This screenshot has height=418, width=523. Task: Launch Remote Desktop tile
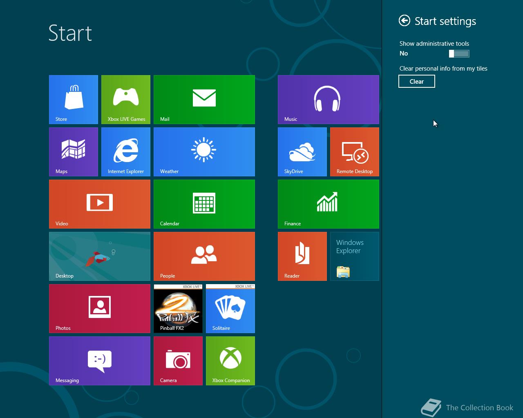click(355, 152)
